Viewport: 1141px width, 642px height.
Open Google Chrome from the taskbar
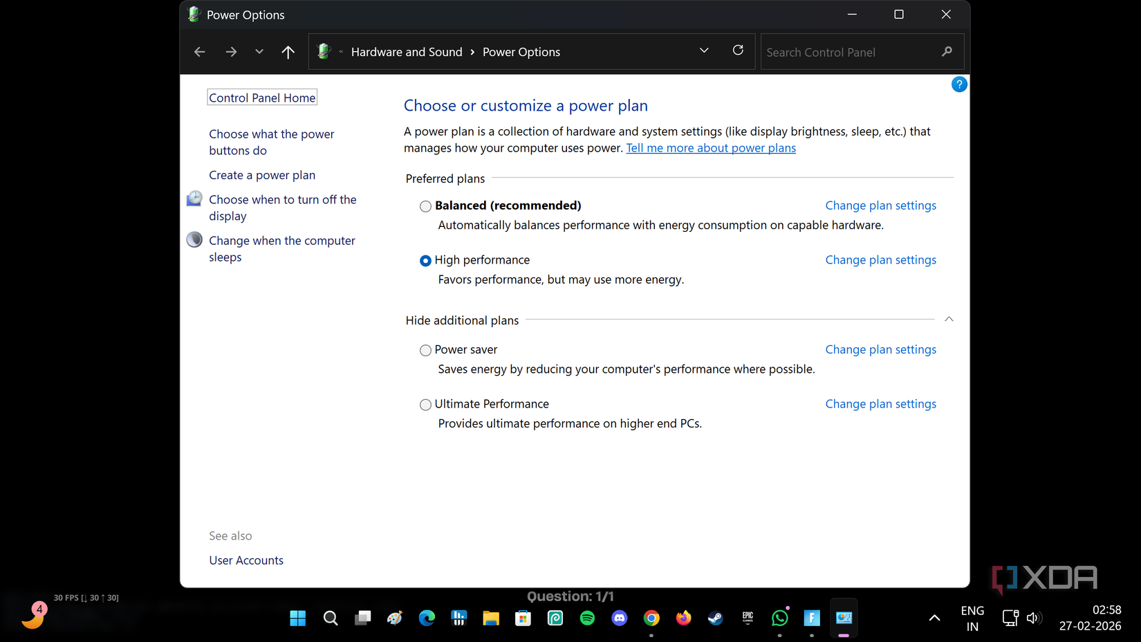pos(651,618)
